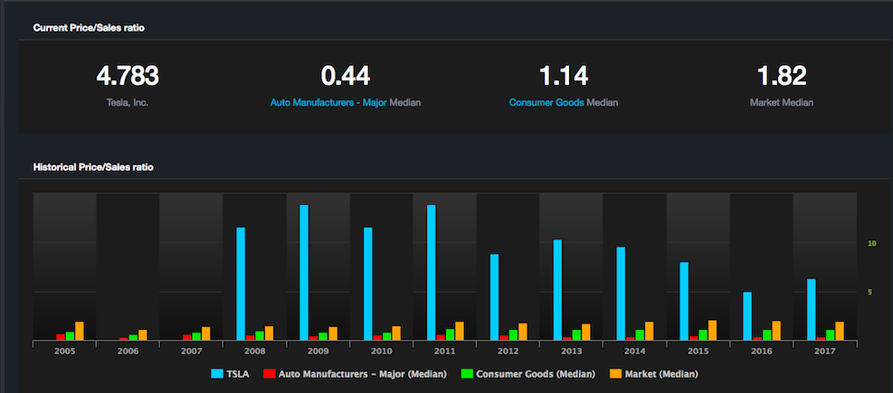This screenshot has height=393, width=893.
Task: Click the Market Median label
Action: (x=782, y=103)
